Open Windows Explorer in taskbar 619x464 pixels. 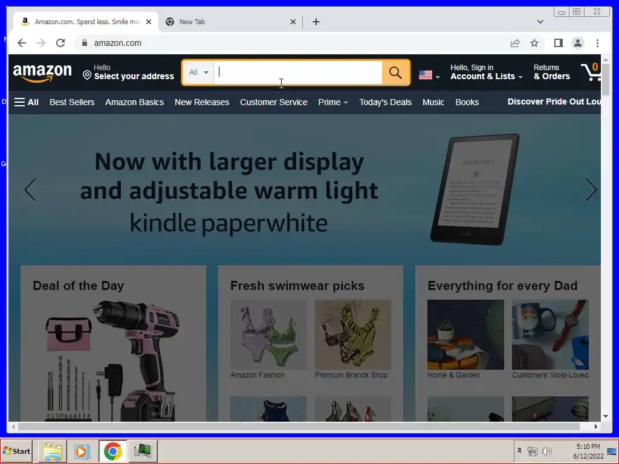click(x=53, y=451)
